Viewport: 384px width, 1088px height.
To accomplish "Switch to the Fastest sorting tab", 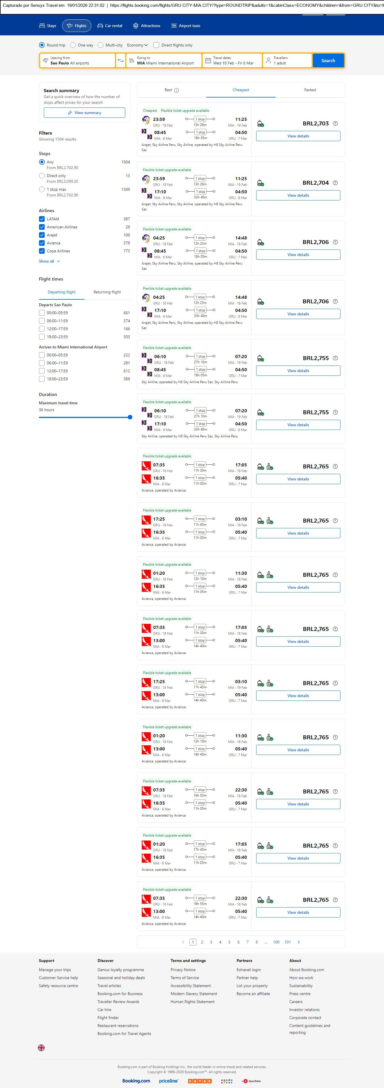I will pyautogui.click(x=310, y=90).
